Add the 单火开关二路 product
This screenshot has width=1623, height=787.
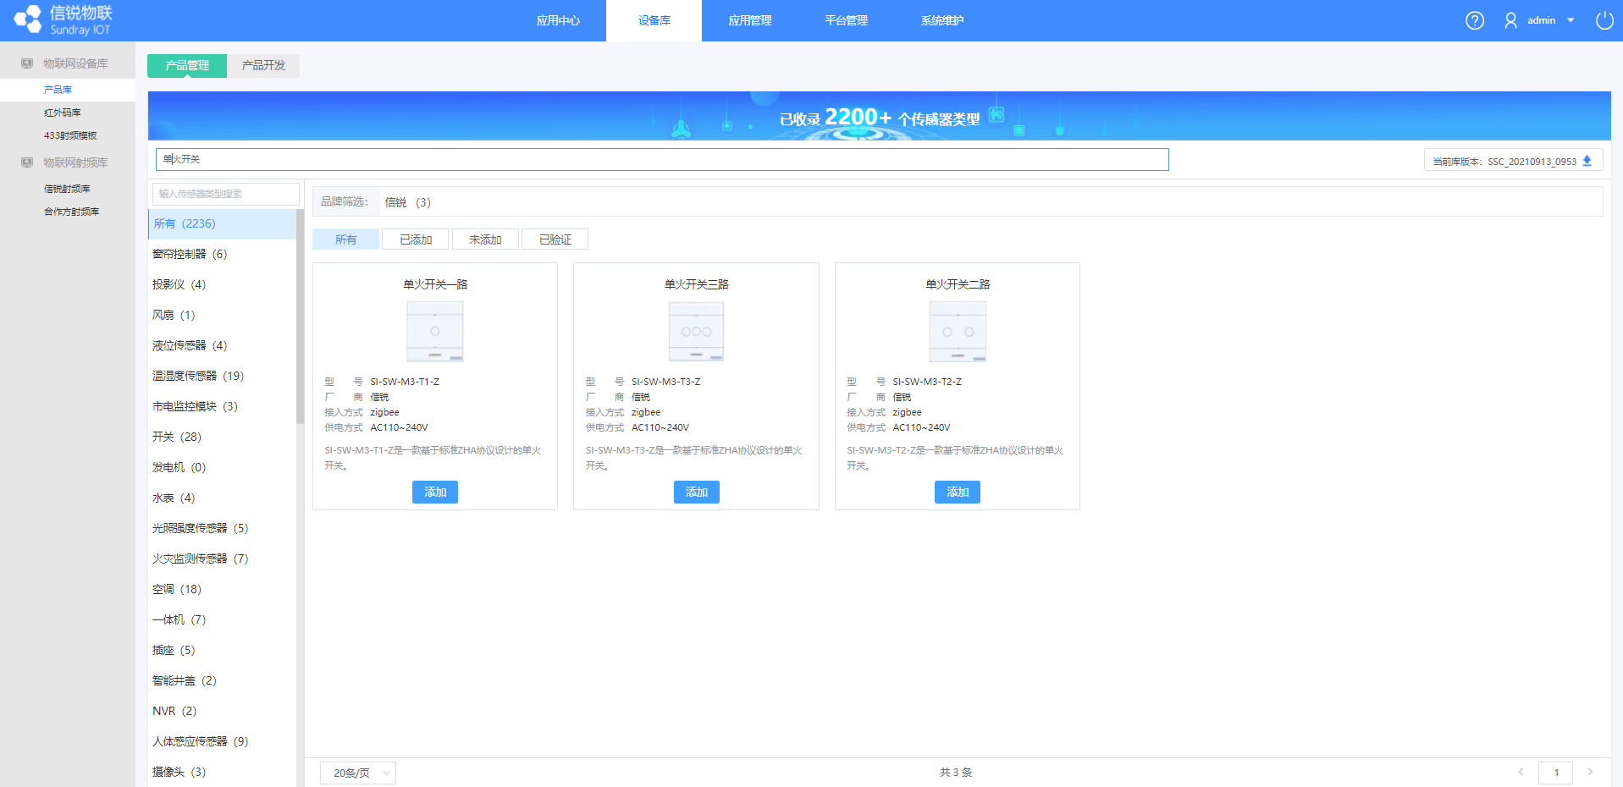pos(957,492)
